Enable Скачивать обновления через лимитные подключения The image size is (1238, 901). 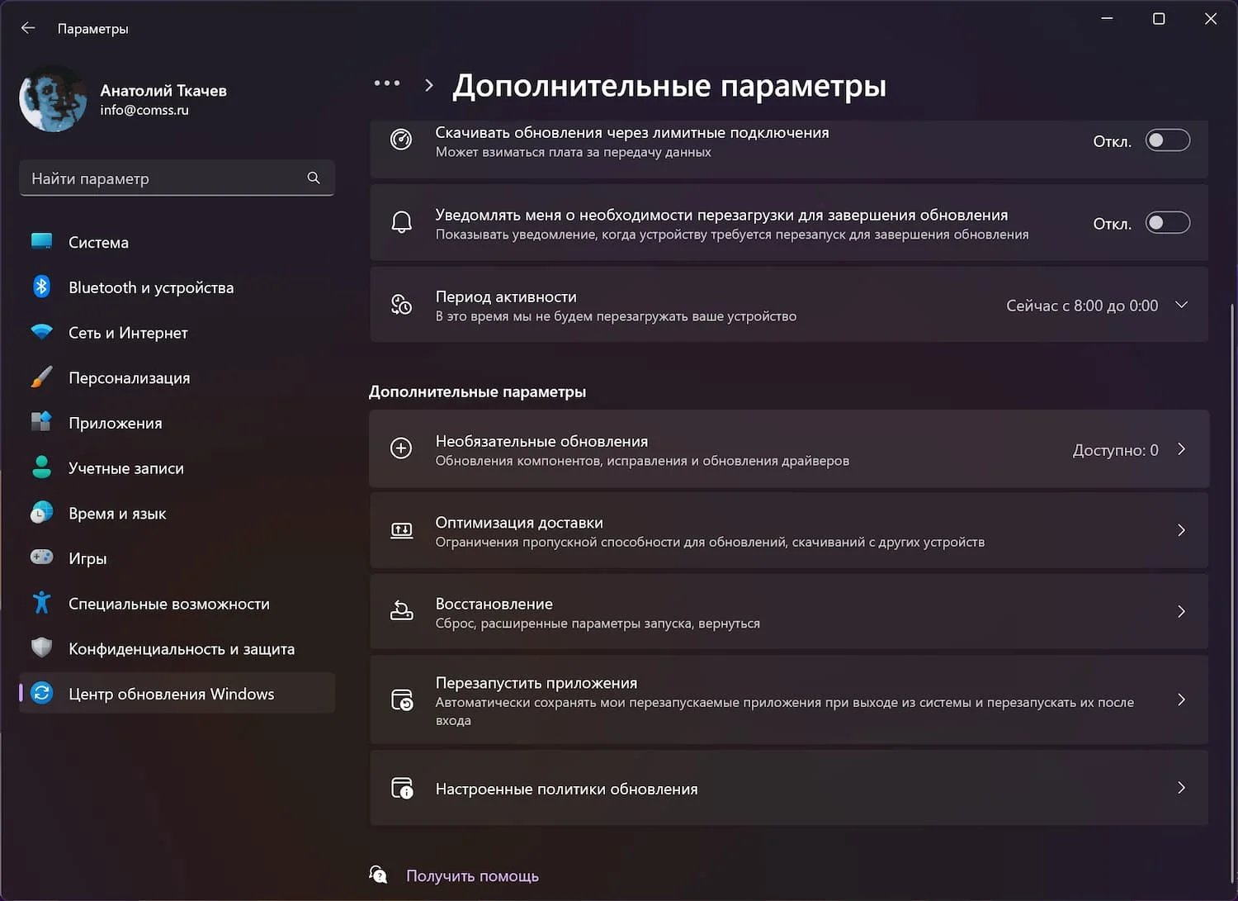pyautogui.click(x=1167, y=140)
